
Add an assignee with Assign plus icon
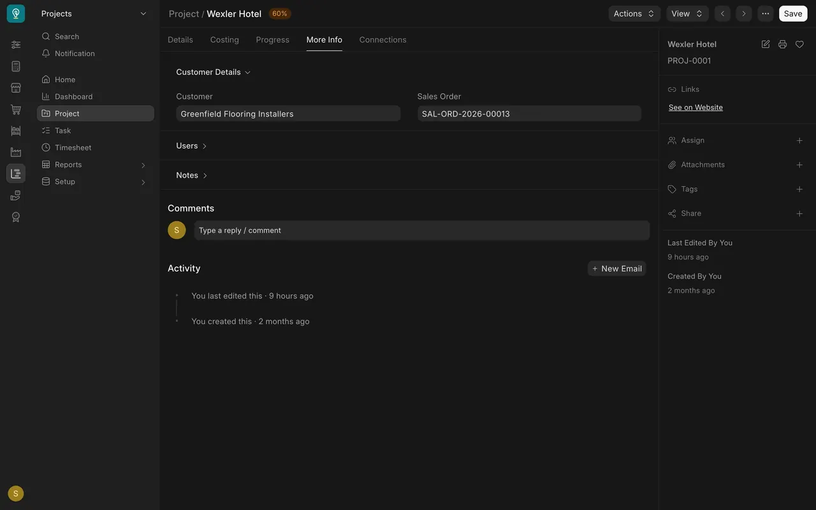799,140
